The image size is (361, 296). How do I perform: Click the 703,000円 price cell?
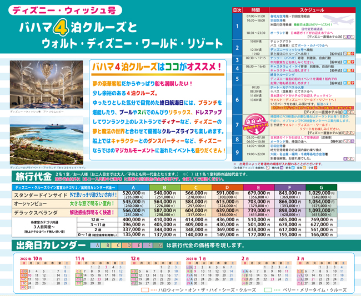coord(259,203)
